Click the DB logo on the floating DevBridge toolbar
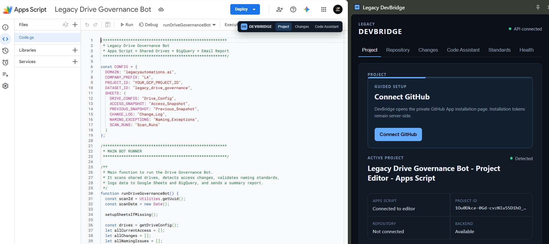549x244 pixels. (244, 27)
